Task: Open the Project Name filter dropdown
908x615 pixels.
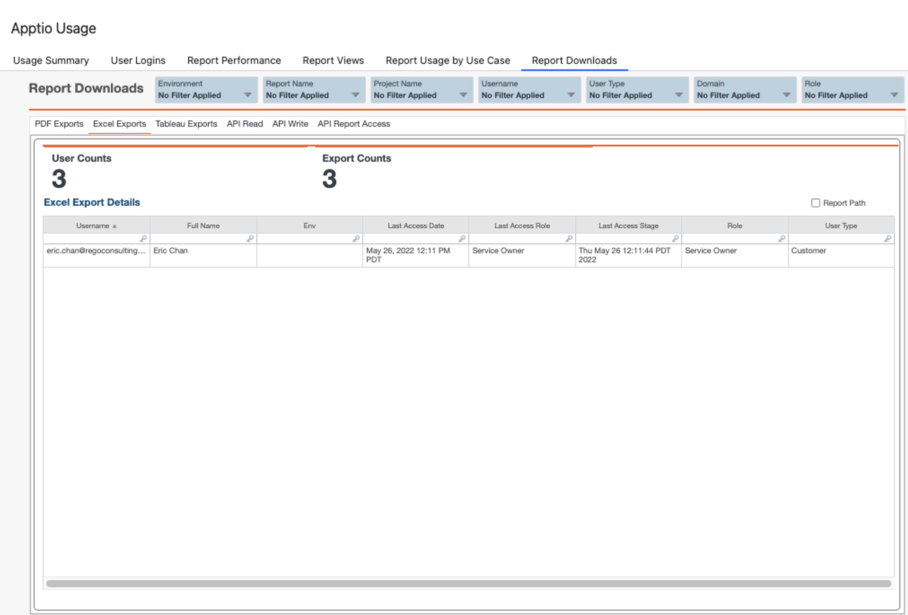Action: (422, 90)
